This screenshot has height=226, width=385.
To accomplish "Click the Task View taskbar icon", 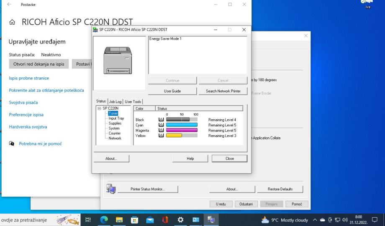I will [x=88, y=219].
